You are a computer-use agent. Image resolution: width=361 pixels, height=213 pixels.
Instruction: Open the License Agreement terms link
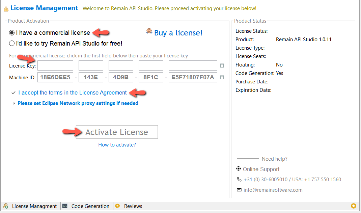click(x=73, y=92)
